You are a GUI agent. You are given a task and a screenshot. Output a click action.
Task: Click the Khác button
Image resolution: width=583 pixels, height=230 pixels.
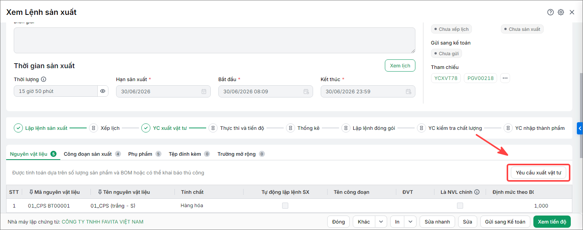click(x=364, y=222)
